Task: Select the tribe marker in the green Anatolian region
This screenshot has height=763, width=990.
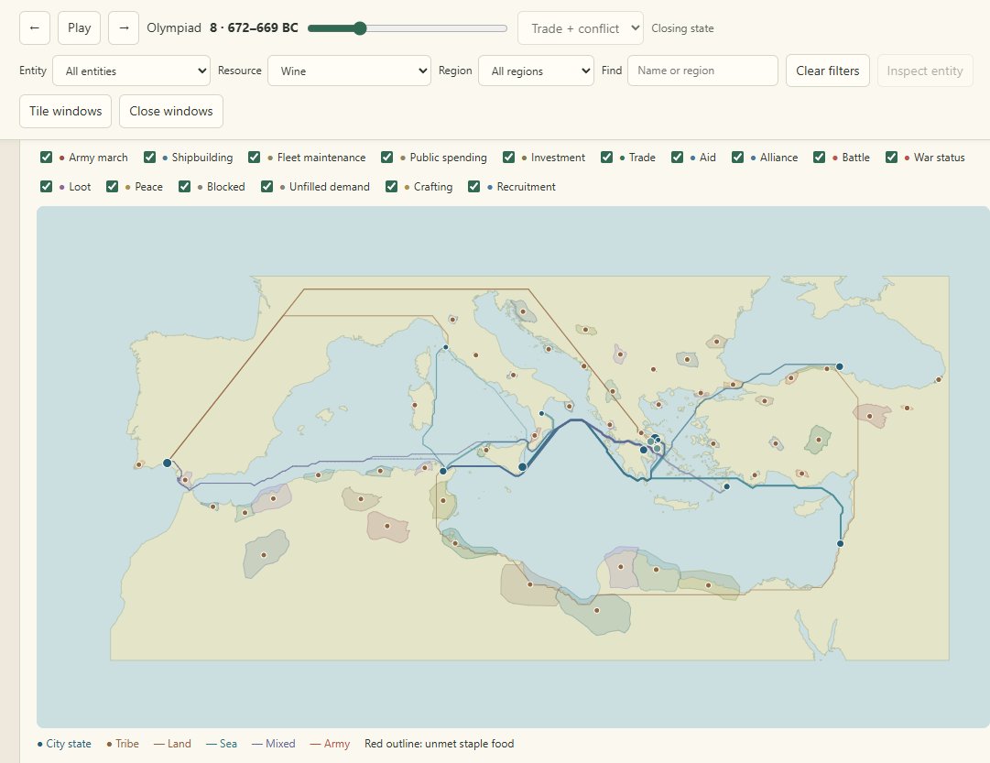Action: 819,440
